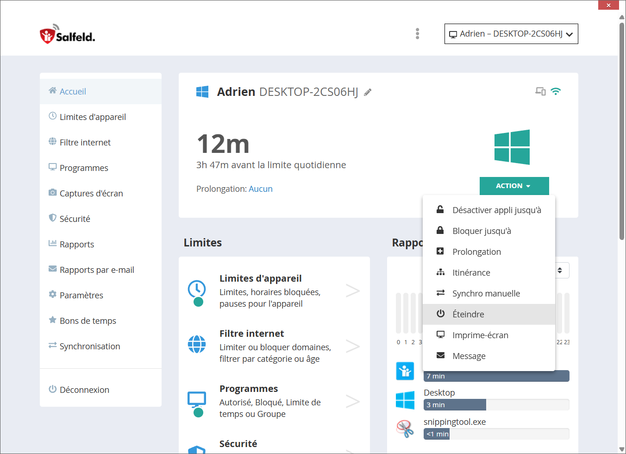Click the device link status icon
The image size is (626, 454).
coord(540,91)
